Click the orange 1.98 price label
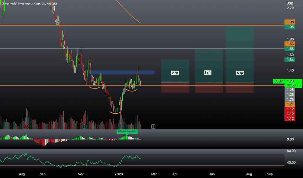Image resolution: width=303 pixels, height=178 pixels. point(290,22)
